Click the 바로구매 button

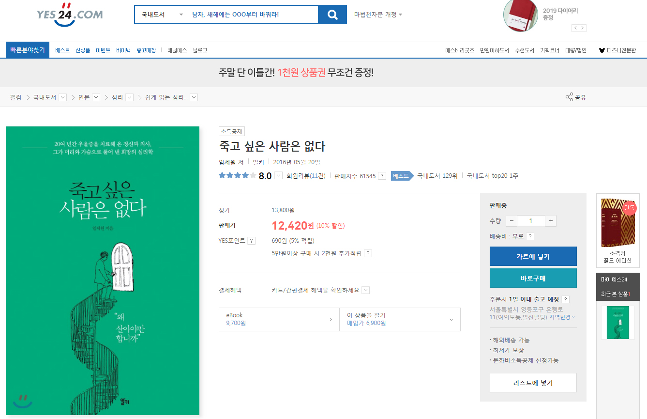[x=533, y=278]
